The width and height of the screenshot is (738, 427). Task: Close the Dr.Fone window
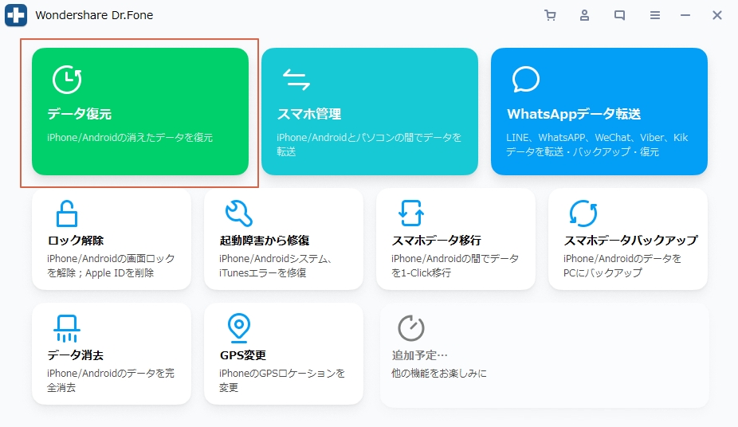click(x=717, y=15)
